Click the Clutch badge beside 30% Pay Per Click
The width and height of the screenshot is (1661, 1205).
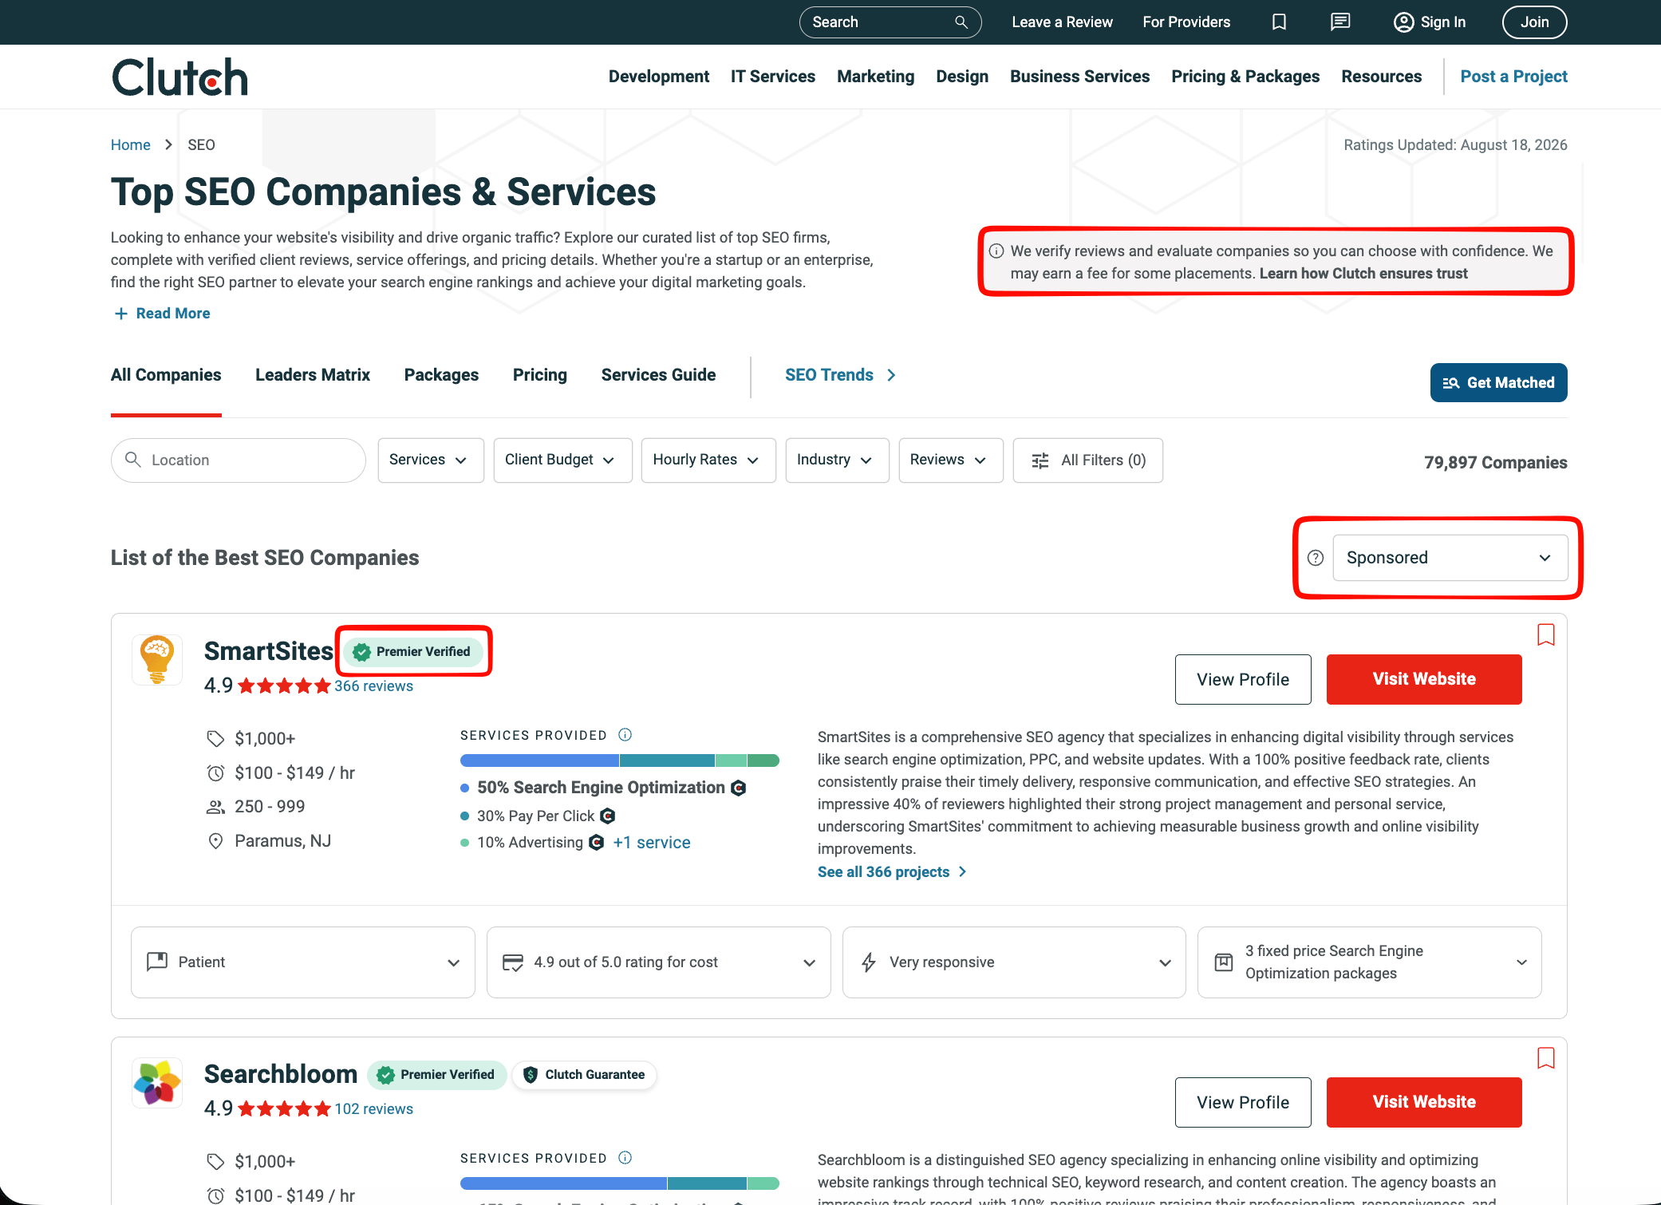coord(608,816)
